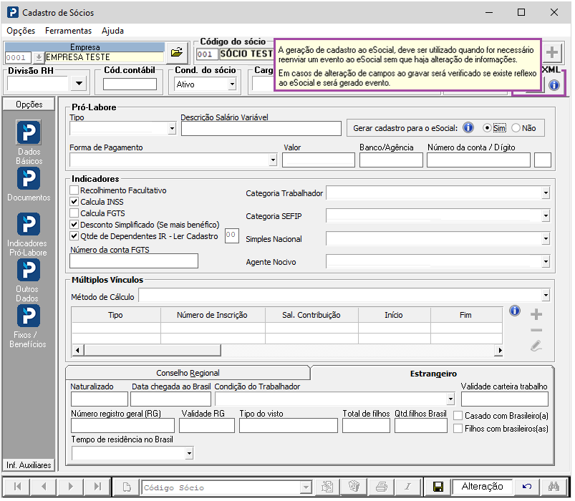Click the undo arrow icon in bottom toolbar
The image size is (575, 501).
click(x=526, y=487)
